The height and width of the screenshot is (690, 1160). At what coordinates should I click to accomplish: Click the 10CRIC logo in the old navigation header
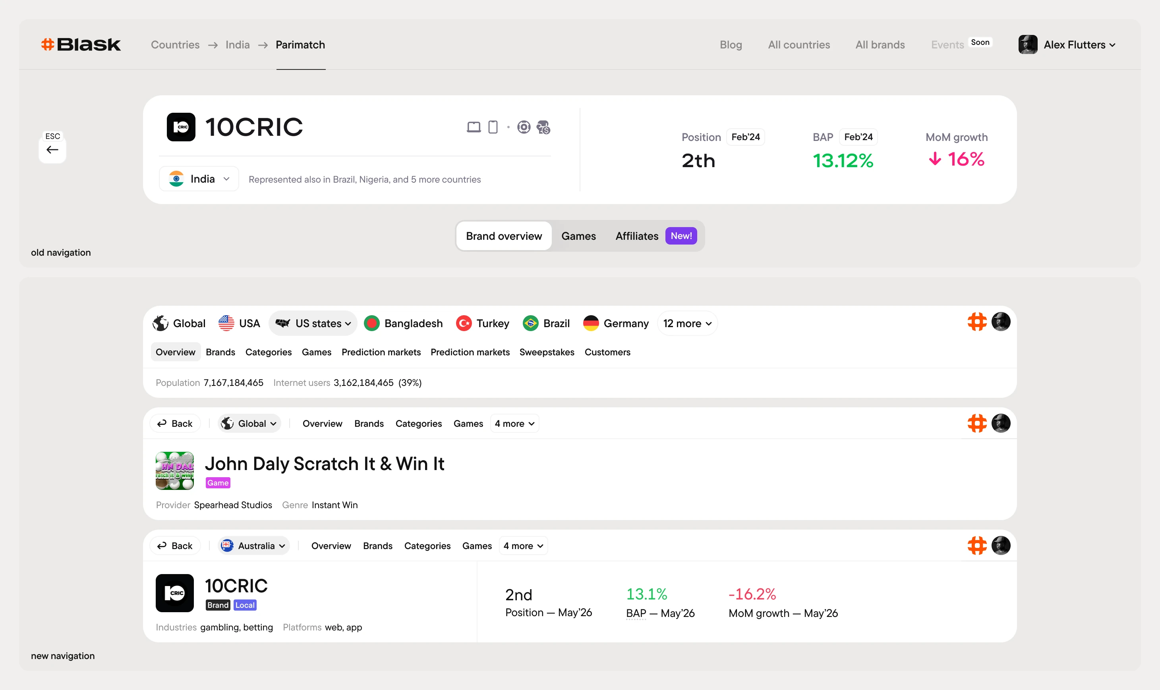tap(181, 127)
